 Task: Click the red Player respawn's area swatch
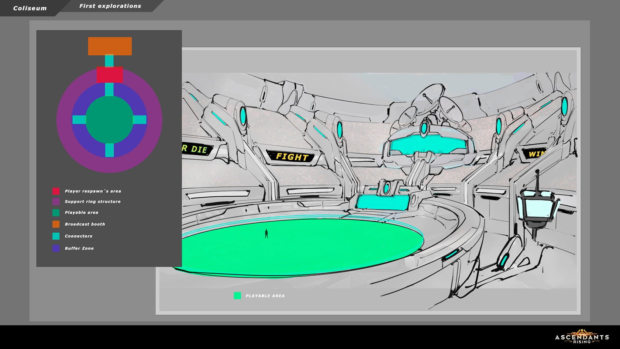56,191
